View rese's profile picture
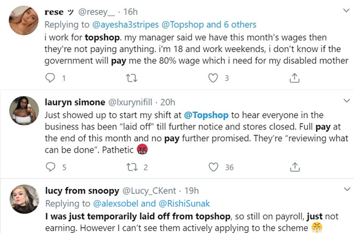Screen dimensions: 354x233 point(23,20)
